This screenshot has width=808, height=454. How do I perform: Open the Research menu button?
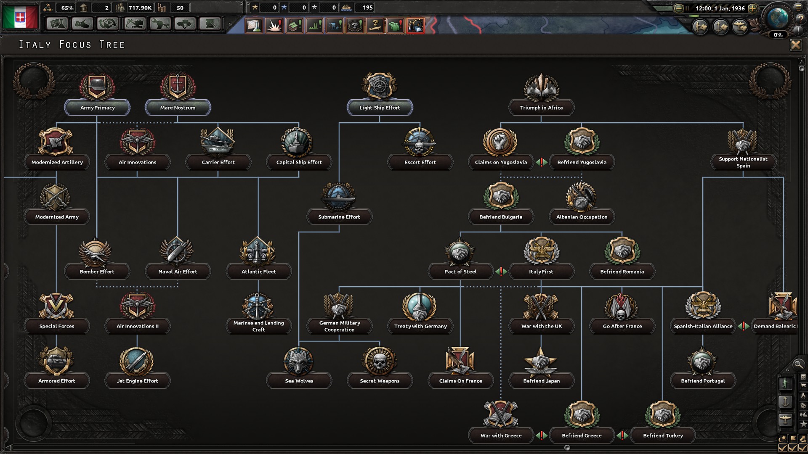coord(57,24)
